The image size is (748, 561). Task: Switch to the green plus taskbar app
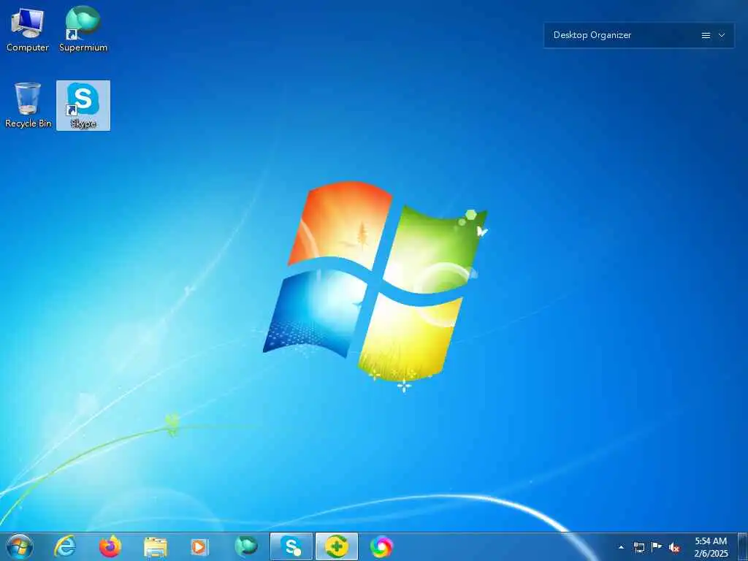[x=336, y=546]
